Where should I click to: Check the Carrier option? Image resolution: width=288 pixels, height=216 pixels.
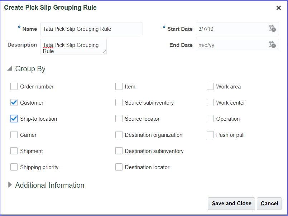tap(14, 135)
